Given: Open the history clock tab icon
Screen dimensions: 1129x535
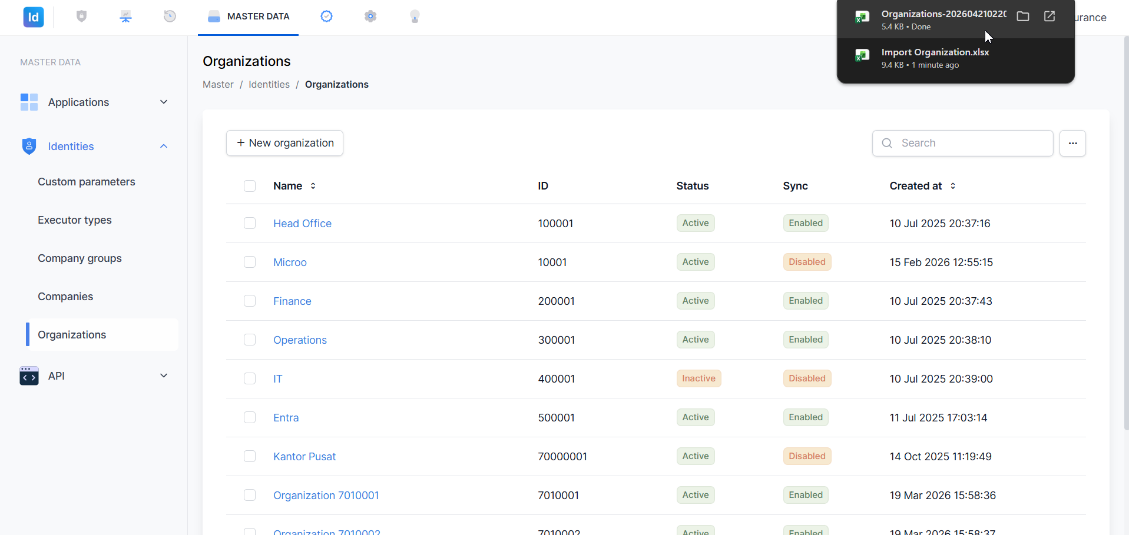Looking at the screenshot, I should [x=170, y=16].
